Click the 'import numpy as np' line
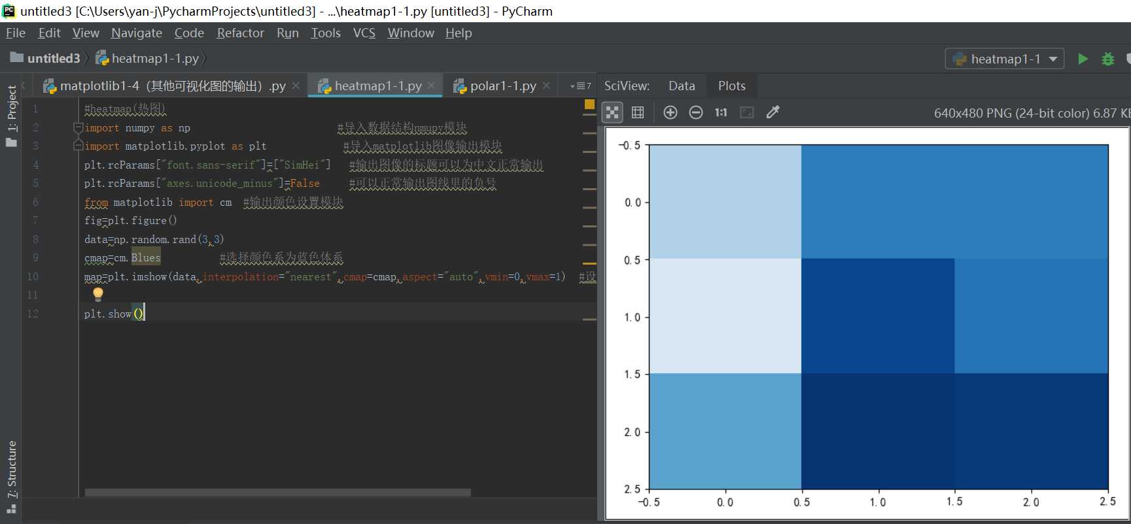 (137, 128)
